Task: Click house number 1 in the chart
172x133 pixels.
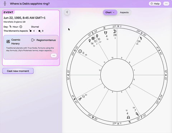Action: [x=100, y=79]
